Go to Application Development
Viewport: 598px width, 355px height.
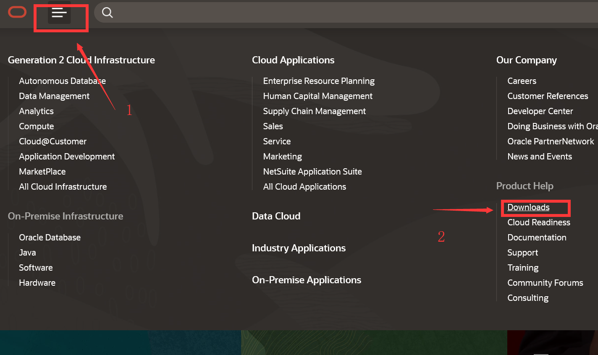coord(67,157)
